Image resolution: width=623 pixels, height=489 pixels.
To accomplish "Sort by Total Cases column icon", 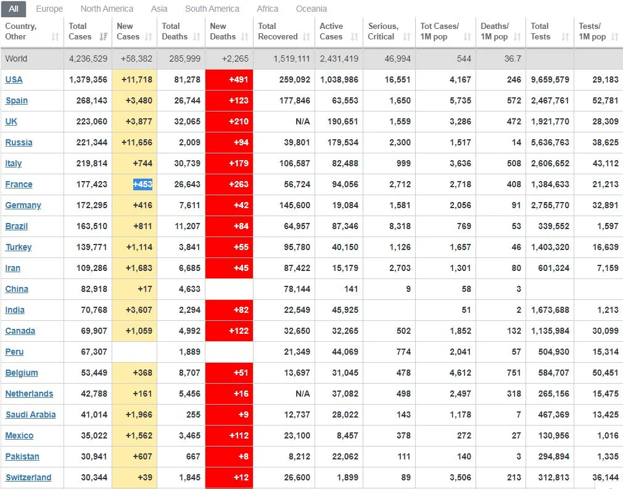I will pyautogui.click(x=104, y=37).
